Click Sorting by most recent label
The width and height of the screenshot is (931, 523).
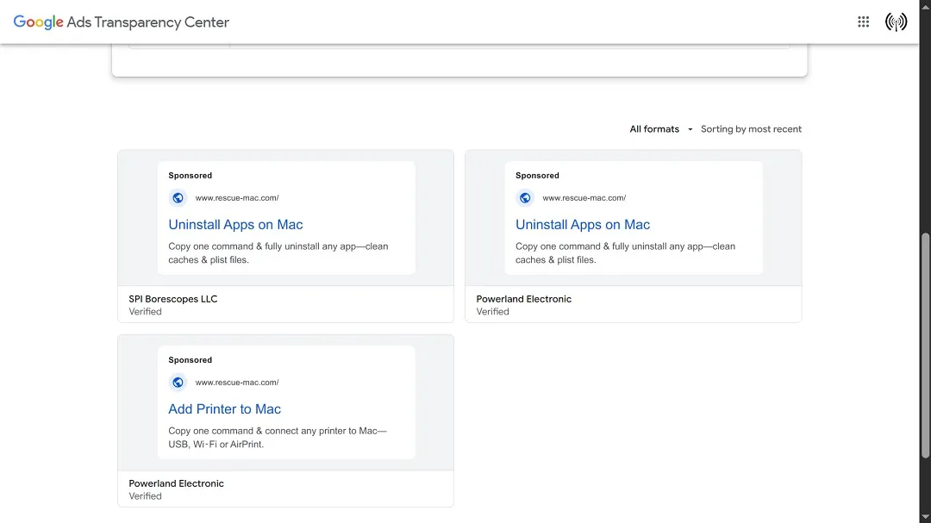click(751, 129)
